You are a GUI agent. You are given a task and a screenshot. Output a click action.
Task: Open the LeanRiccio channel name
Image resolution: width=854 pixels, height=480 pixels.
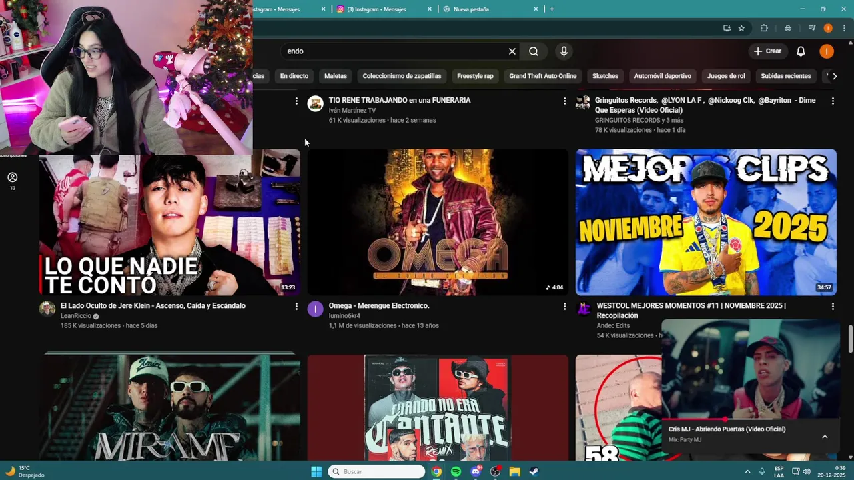coord(76,316)
